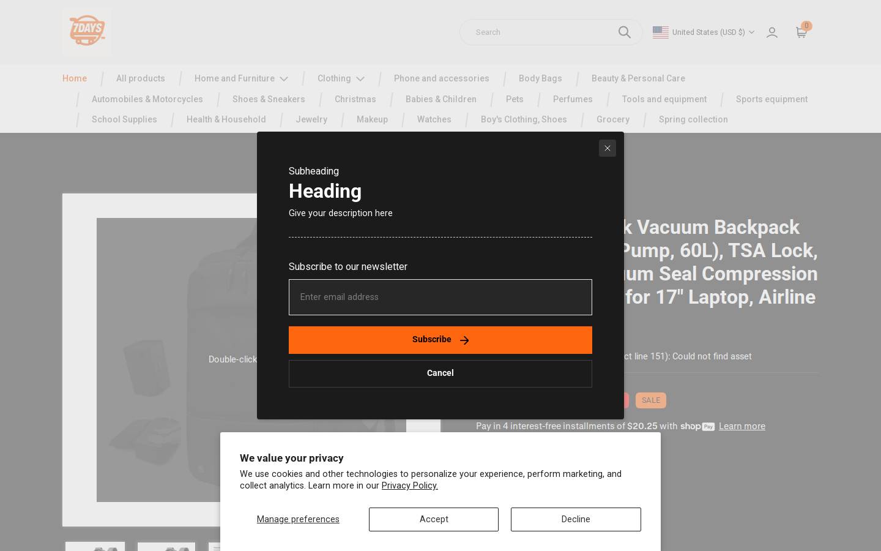Open Boy's Clothing, Shoes category

[x=524, y=119]
